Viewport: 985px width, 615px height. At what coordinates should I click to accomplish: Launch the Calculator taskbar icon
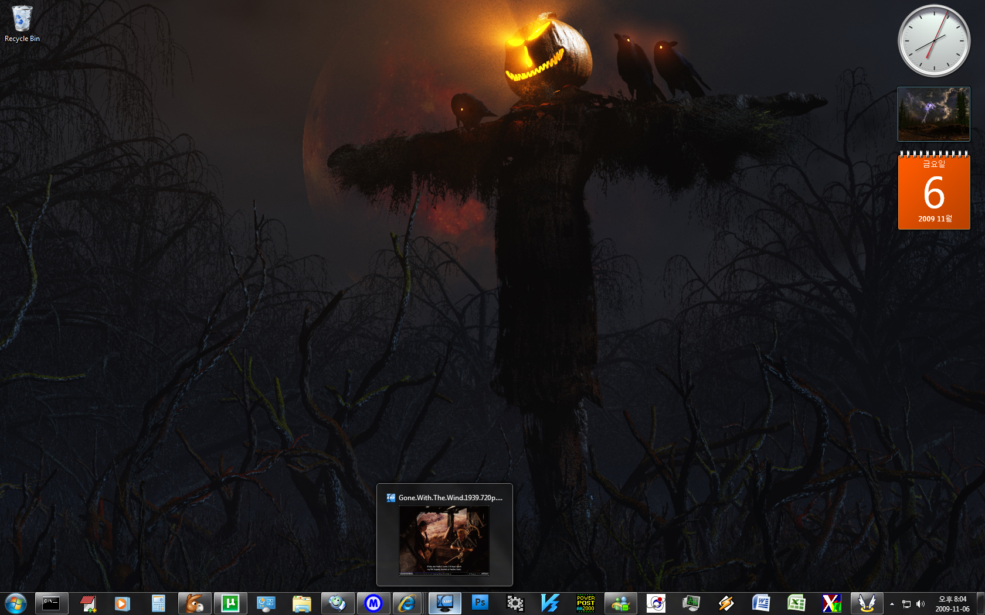pos(158,603)
